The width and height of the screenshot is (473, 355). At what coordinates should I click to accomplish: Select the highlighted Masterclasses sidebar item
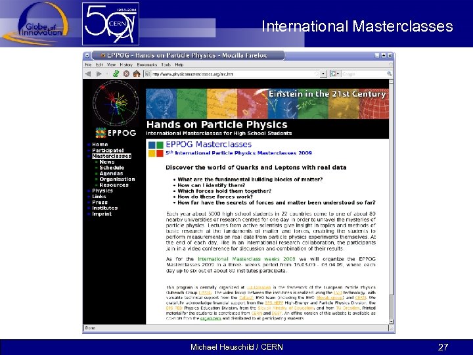point(112,156)
